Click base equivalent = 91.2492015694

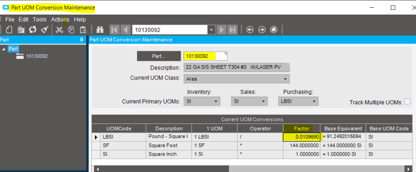[x=343, y=137]
